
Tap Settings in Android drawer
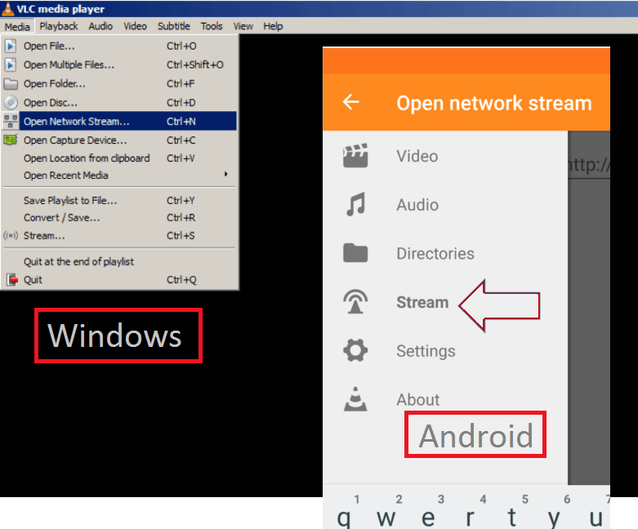(x=426, y=351)
